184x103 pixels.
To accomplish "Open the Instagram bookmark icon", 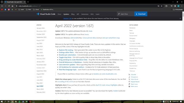I will tap(9, 9).
